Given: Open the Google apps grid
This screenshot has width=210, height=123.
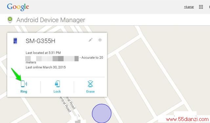Looking at the screenshot, I should pyautogui.click(x=201, y=7).
